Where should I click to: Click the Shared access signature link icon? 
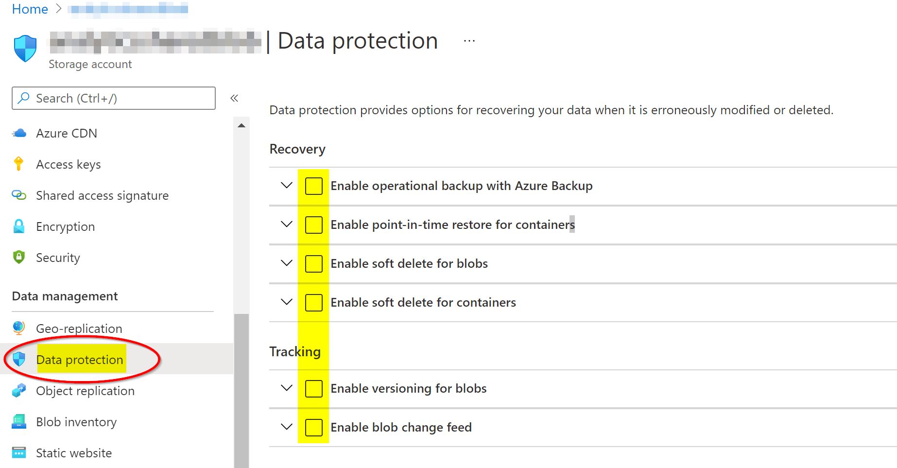[19, 195]
